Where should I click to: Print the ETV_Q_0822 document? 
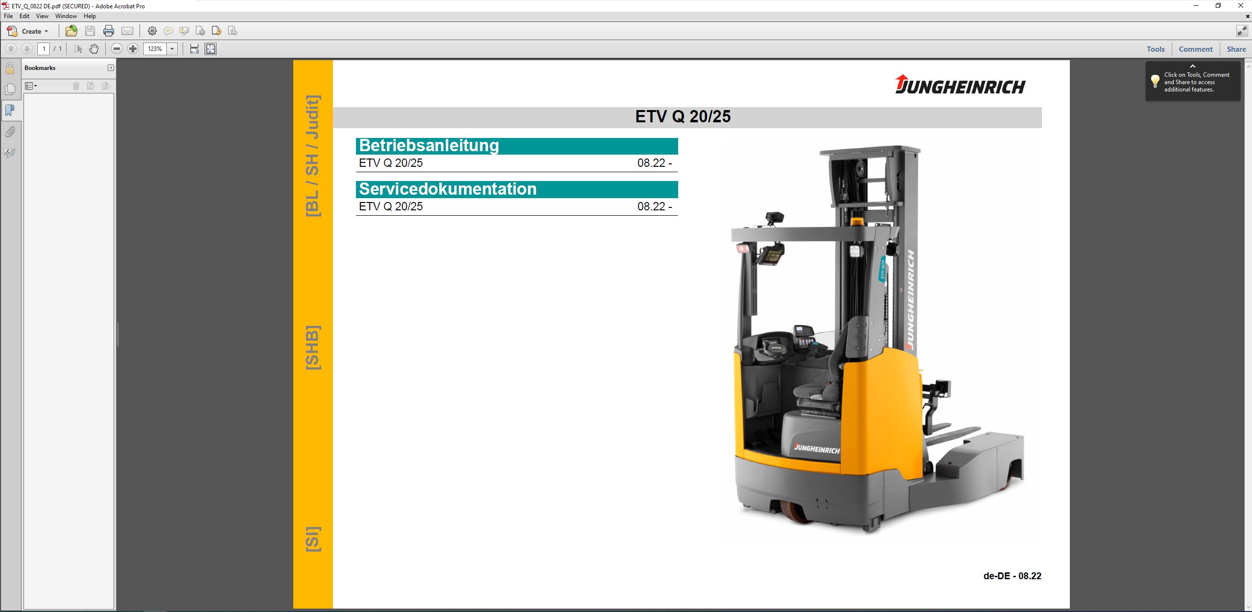pyautogui.click(x=108, y=31)
